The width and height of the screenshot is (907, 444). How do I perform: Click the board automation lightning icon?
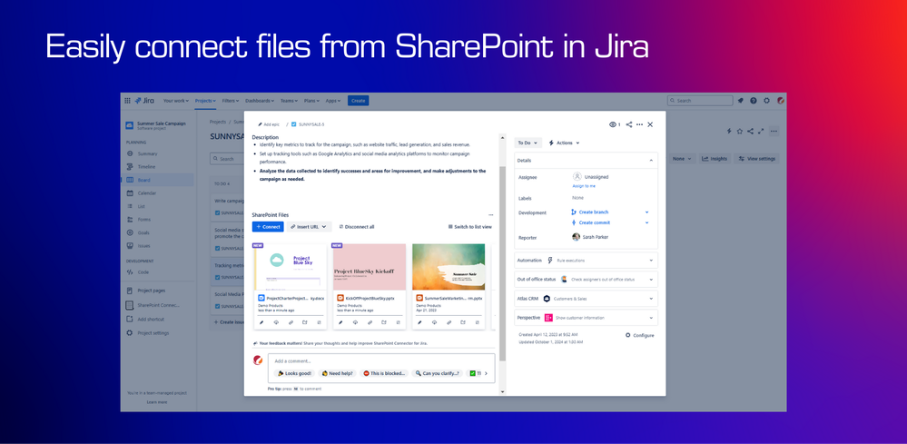(x=729, y=132)
